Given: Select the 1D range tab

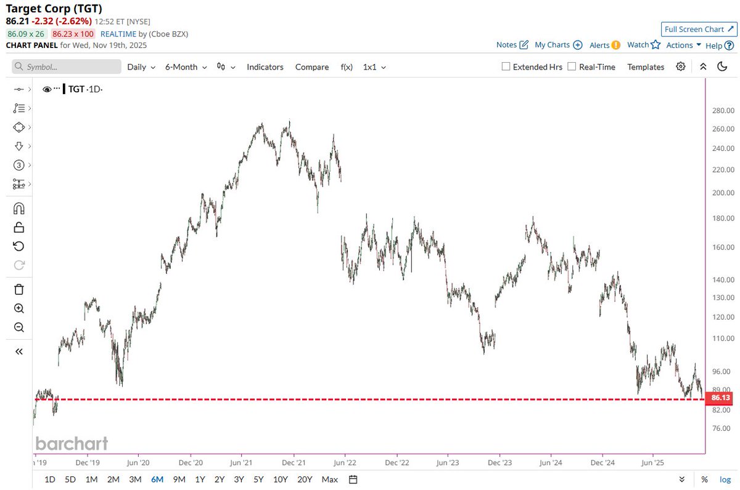Looking at the screenshot, I should (50, 479).
